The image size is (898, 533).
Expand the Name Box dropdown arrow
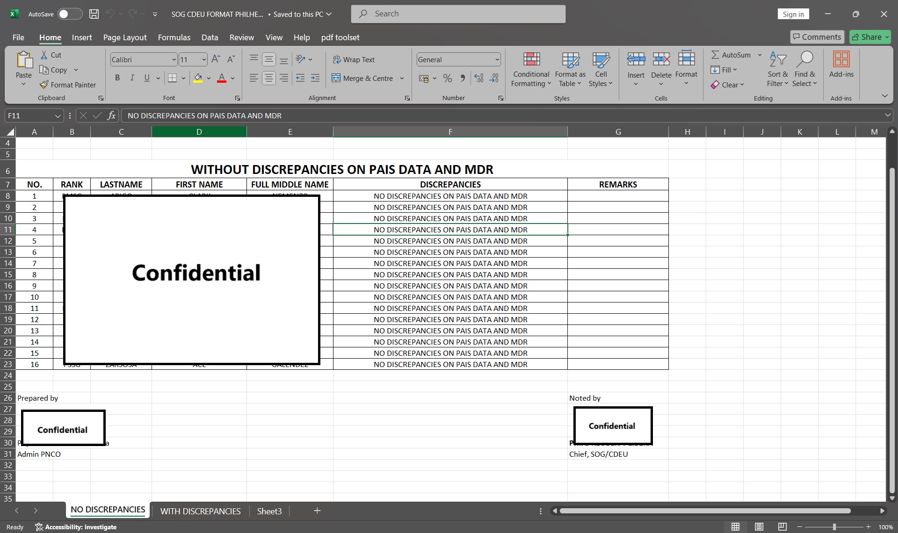pos(58,115)
